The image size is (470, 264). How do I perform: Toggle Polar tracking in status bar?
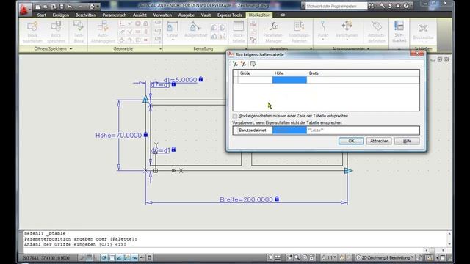click(x=104, y=257)
